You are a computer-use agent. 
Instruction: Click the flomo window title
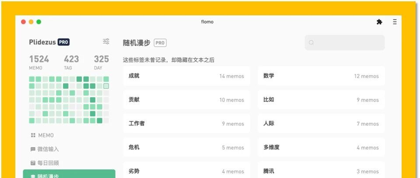[207, 22]
